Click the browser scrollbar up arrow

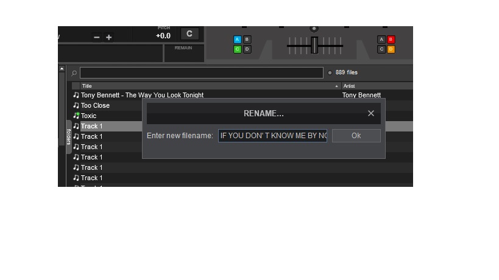click(62, 69)
